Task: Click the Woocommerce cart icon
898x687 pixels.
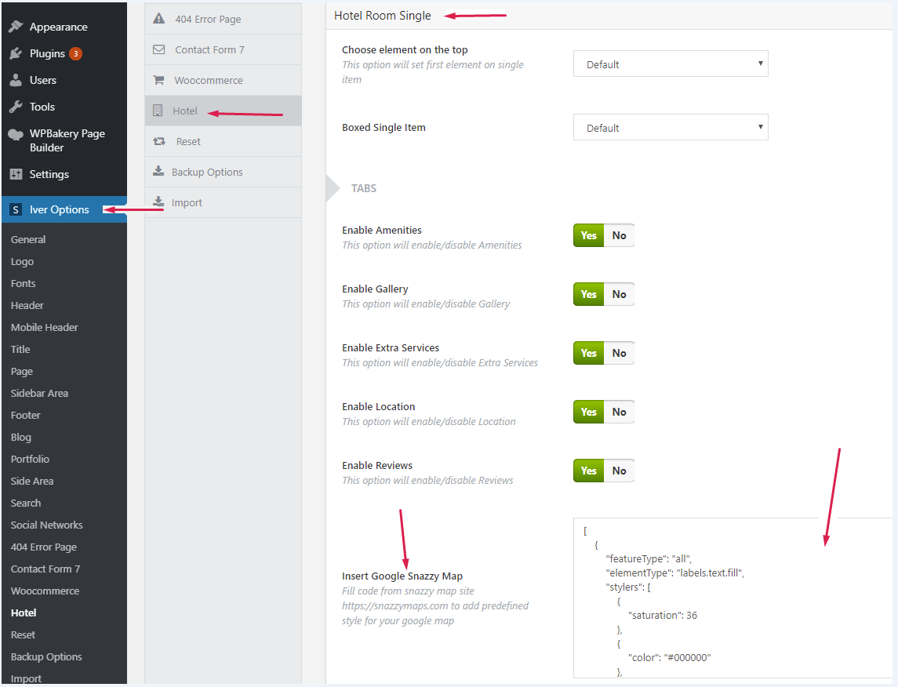Action: [158, 80]
